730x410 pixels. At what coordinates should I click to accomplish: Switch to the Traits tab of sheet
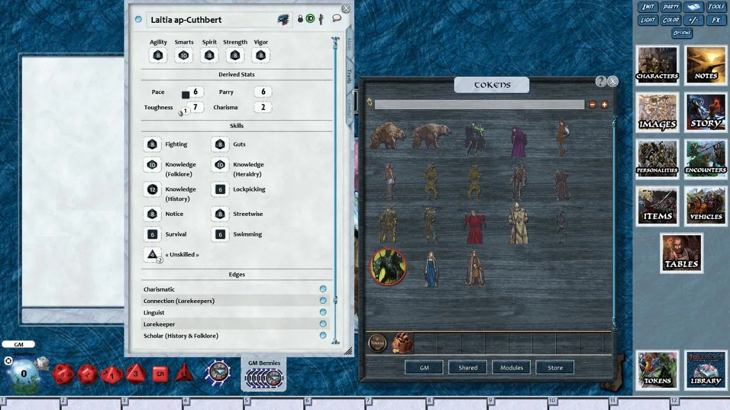pyautogui.click(x=349, y=76)
